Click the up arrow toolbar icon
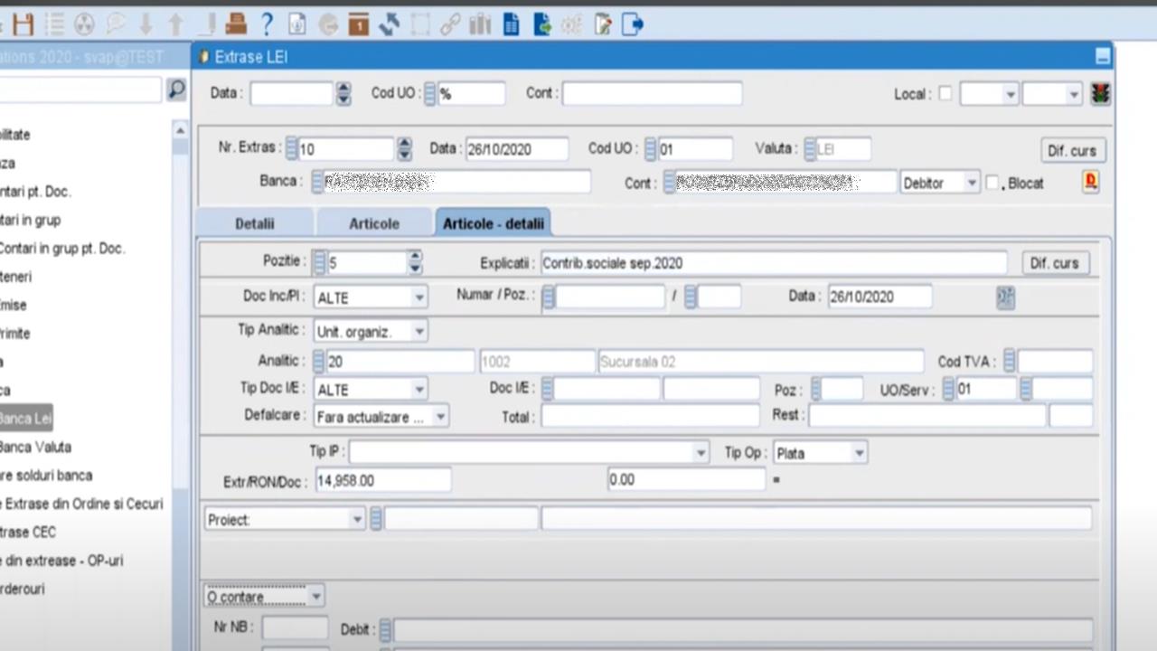 click(x=176, y=24)
